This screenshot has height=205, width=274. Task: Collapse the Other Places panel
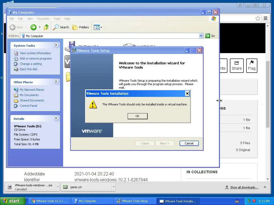[56, 82]
